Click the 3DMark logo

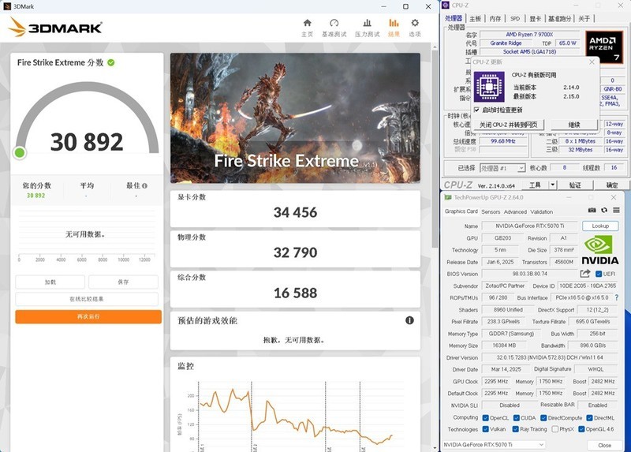tap(55, 28)
